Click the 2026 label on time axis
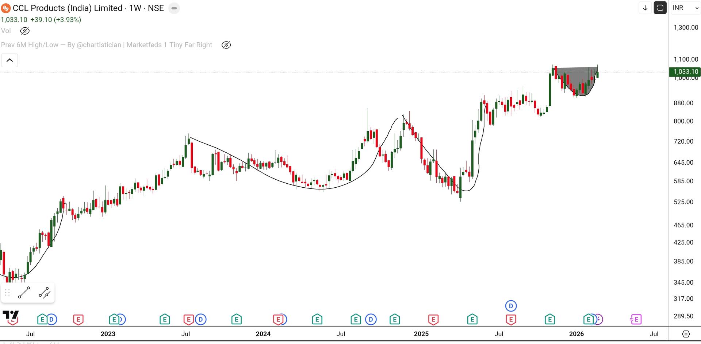 click(x=576, y=334)
